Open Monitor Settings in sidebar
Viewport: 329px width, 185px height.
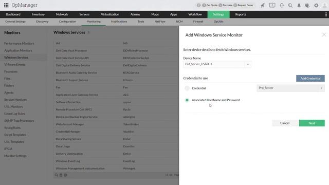pos(15,156)
